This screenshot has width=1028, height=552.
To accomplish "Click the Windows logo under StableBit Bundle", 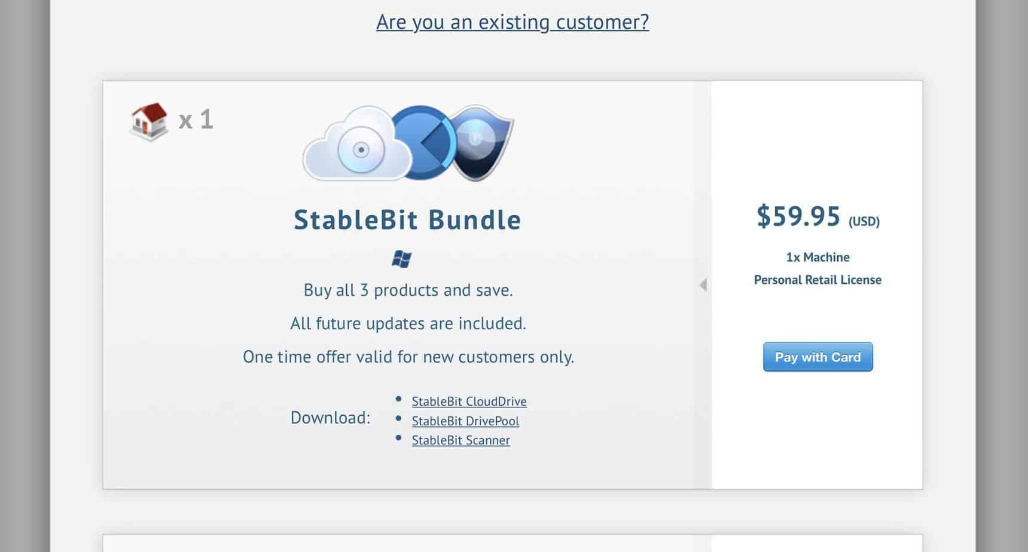I will coord(402,259).
